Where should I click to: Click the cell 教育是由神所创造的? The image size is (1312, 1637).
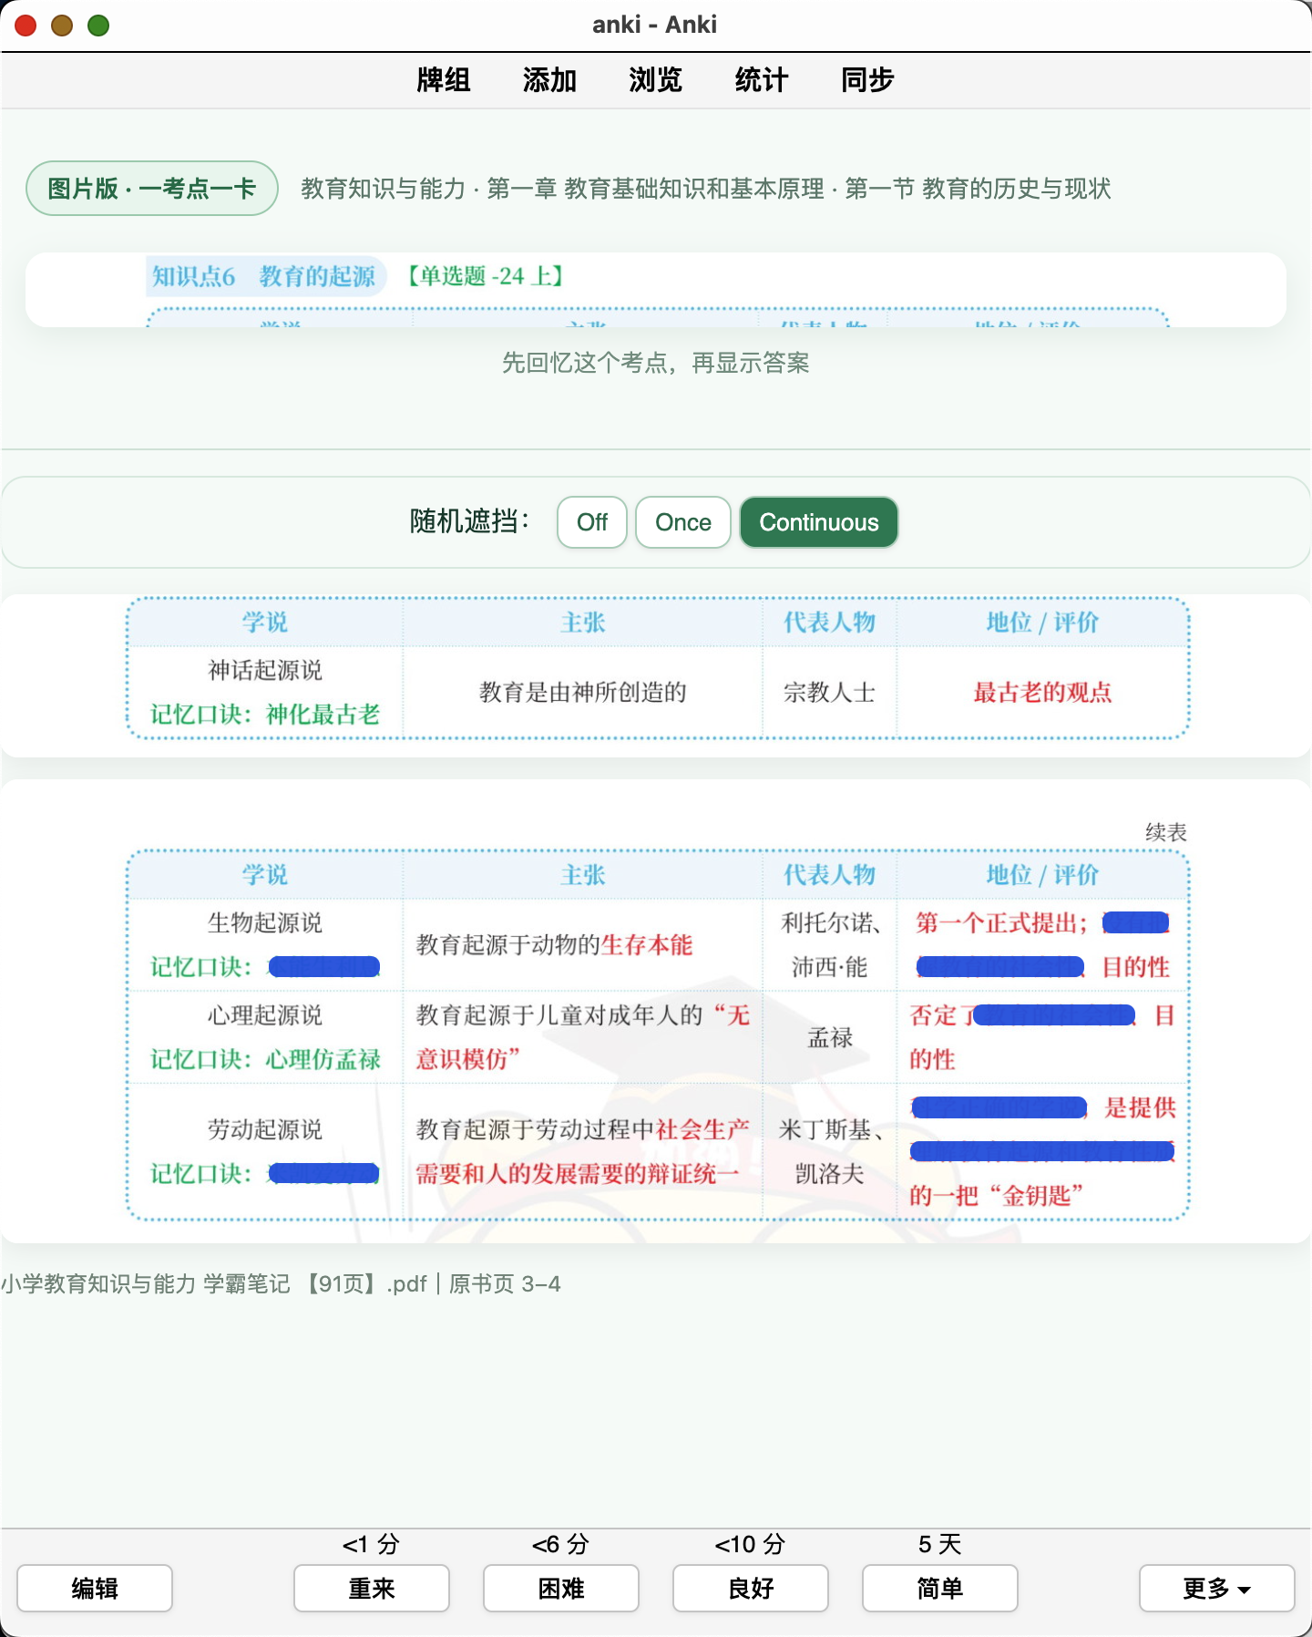pyautogui.click(x=583, y=693)
